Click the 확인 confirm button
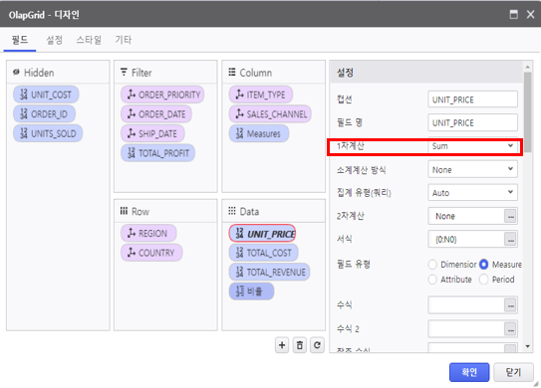The width and height of the screenshot is (541, 388). 469,372
